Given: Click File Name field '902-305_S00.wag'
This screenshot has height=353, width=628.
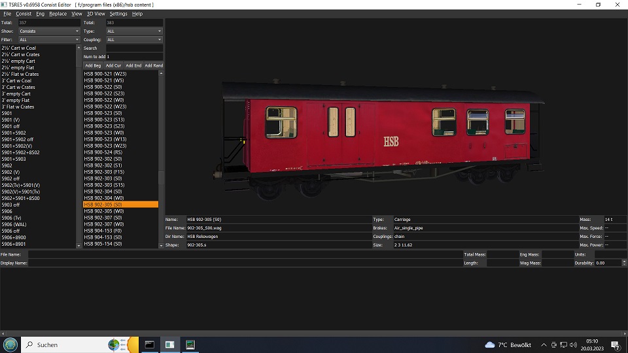Looking at the screenshot, I should pyautogui.click(x=279, y=228).
